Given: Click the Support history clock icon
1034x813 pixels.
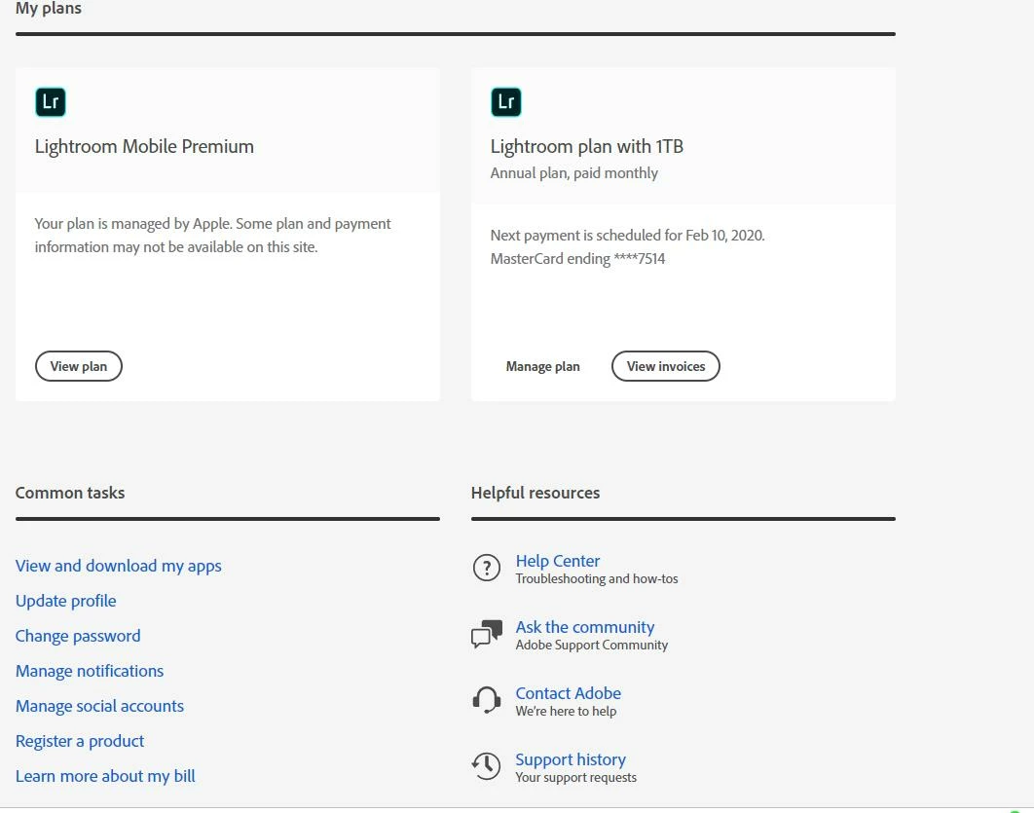Looking at the screenshot, I should pos(487,766).
